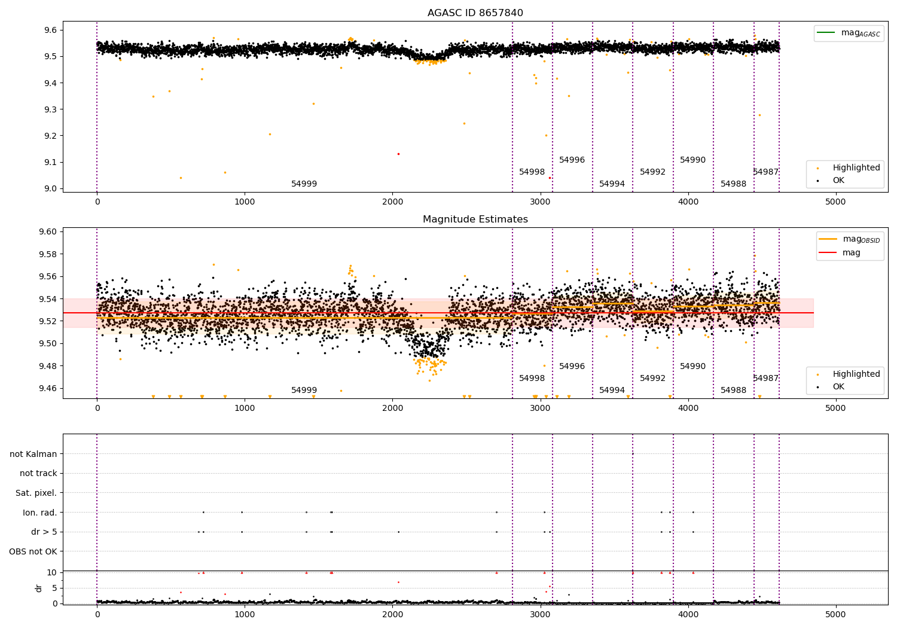Click obsid label 54998 in Magnitude Estimates plot
This screenshot has height=628, width=897.
532,378
